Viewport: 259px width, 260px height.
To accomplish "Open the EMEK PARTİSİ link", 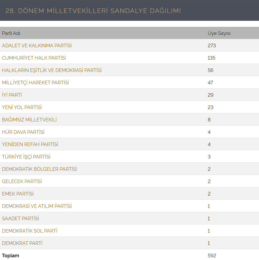I will tap(18, 194).
